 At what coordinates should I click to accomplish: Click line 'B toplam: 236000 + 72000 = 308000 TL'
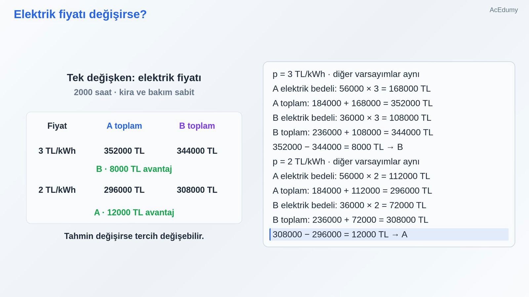point(350,220)
